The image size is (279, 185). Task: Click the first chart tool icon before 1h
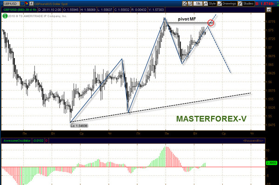[185, 3]
